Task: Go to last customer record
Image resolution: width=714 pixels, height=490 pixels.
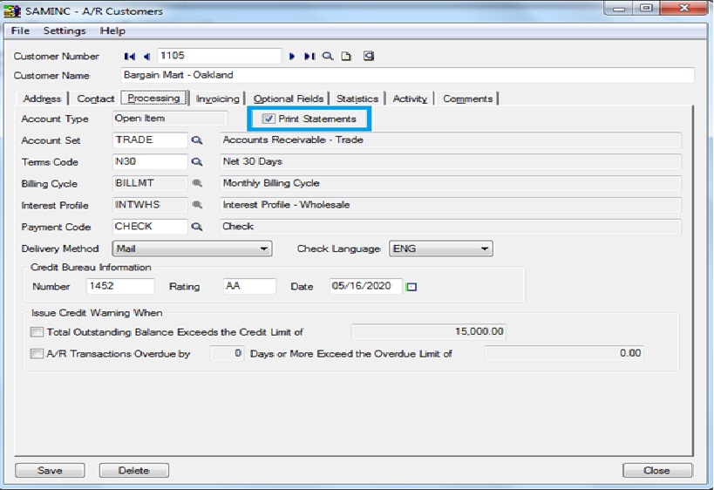Action: coord(309,57)
